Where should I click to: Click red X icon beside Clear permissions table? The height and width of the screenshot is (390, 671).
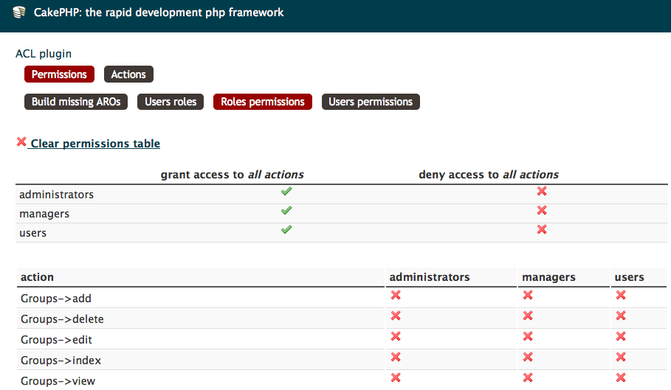pyautogui.click(x=21, y=142)
